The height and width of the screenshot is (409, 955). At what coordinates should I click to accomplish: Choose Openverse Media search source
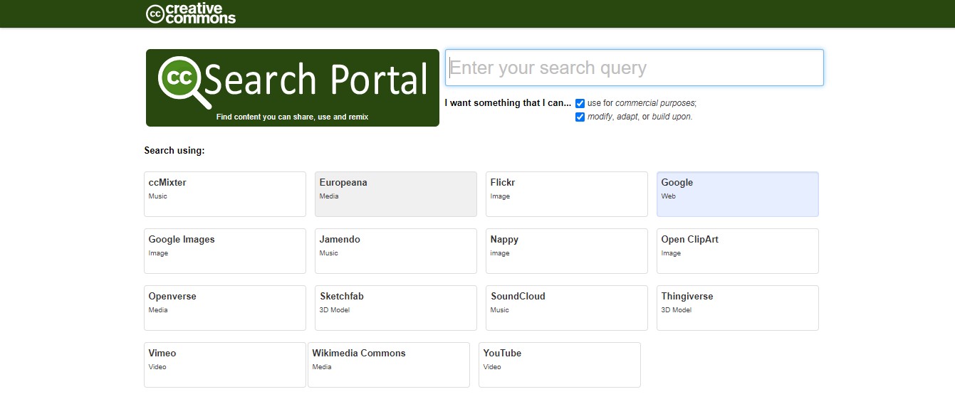(x=225, y=307)
